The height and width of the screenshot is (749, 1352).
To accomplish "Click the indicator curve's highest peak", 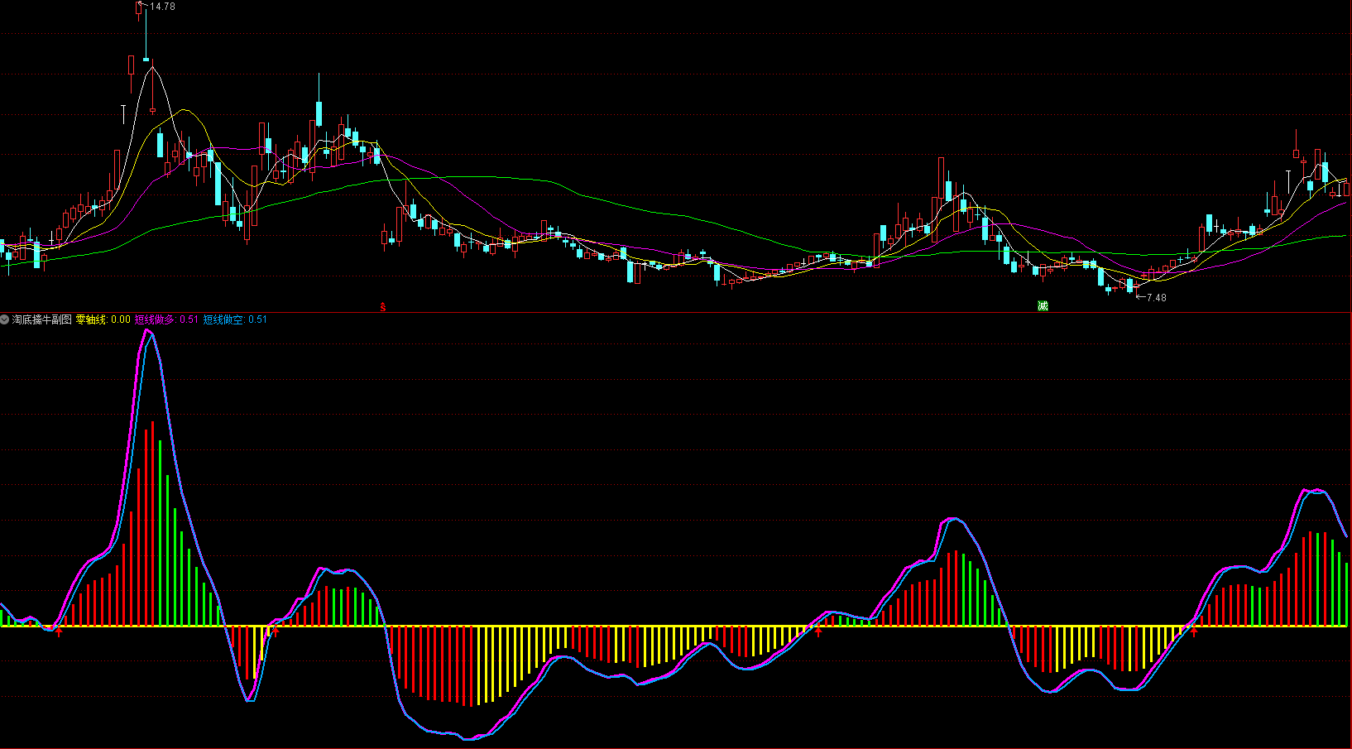I will click(148, 331).
